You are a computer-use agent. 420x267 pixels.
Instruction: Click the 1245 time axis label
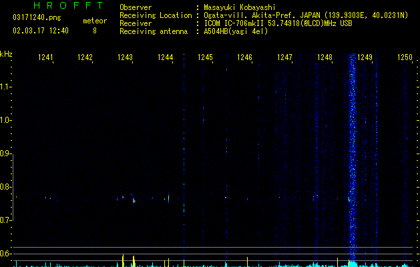click(205, 57)
